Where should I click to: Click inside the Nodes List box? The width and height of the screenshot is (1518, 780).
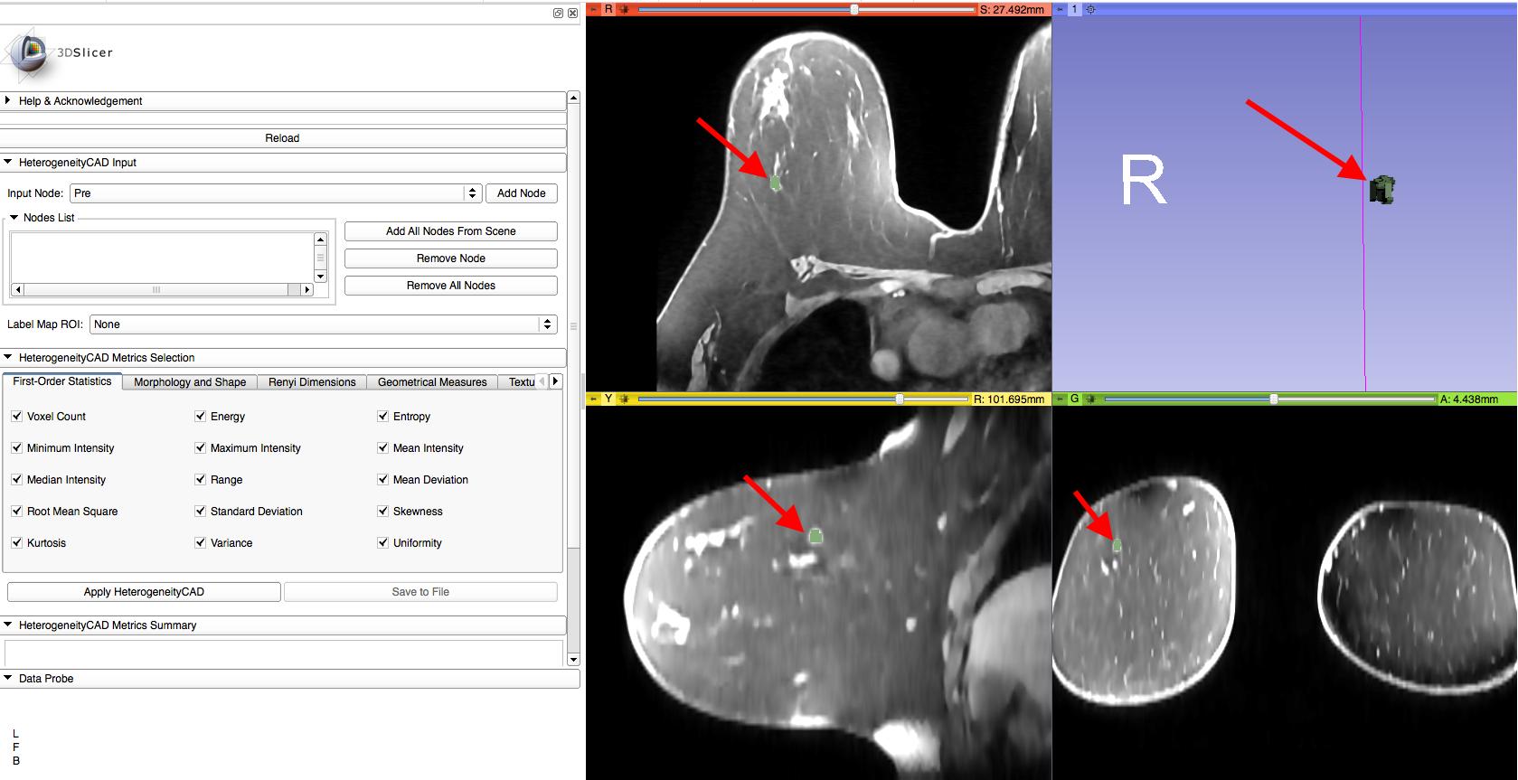(x=161, y=258)
